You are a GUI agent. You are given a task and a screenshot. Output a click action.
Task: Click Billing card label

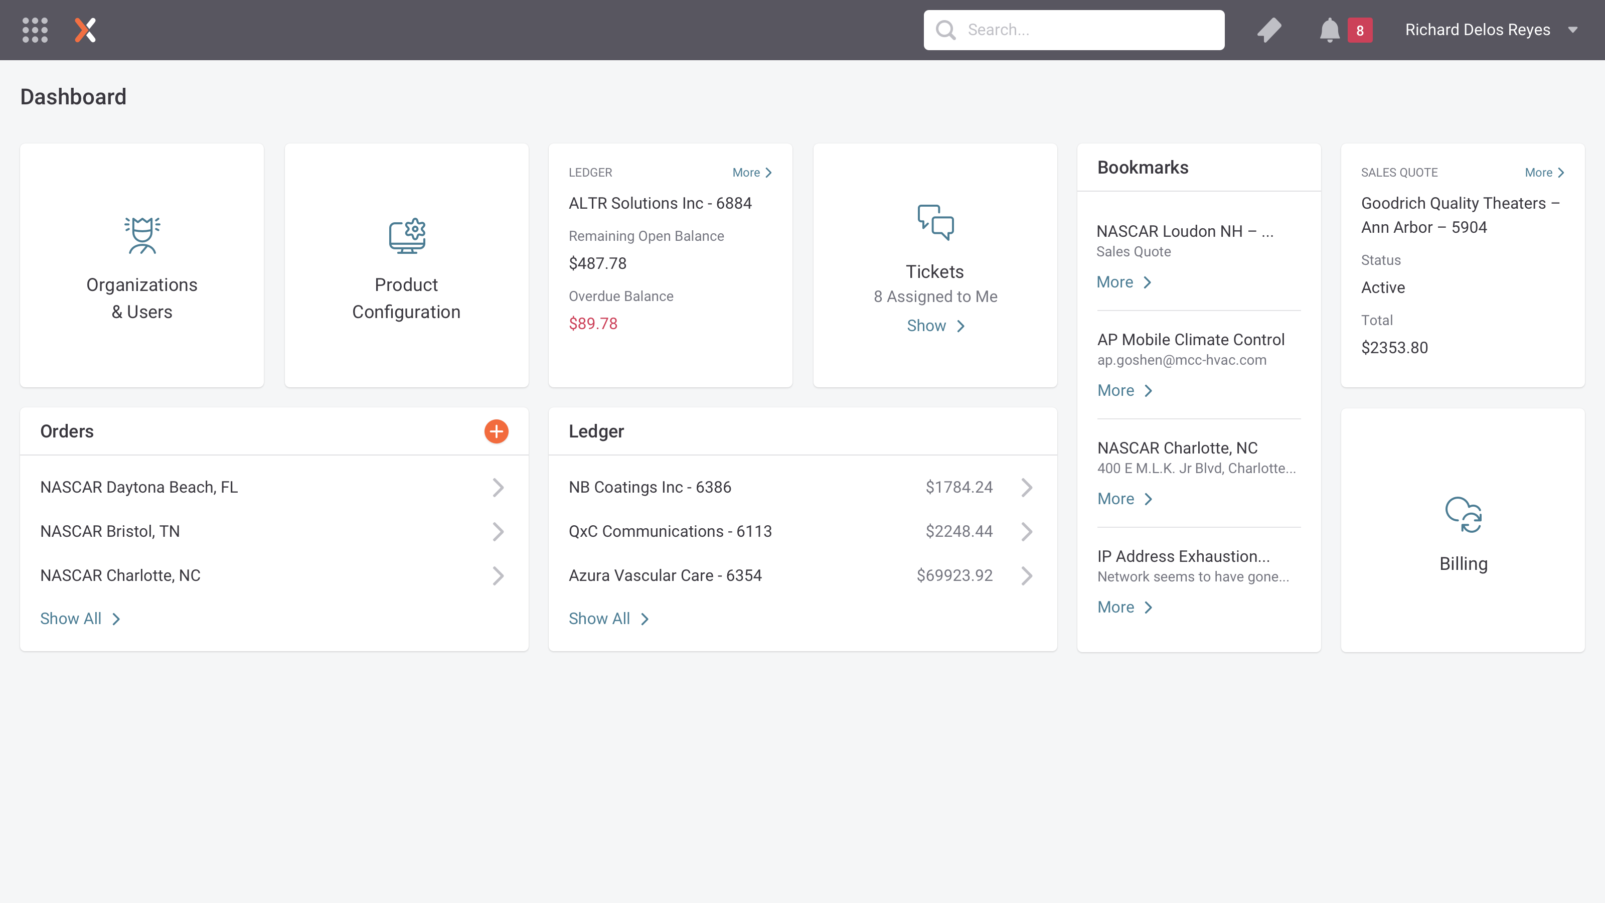point(1463,564)
